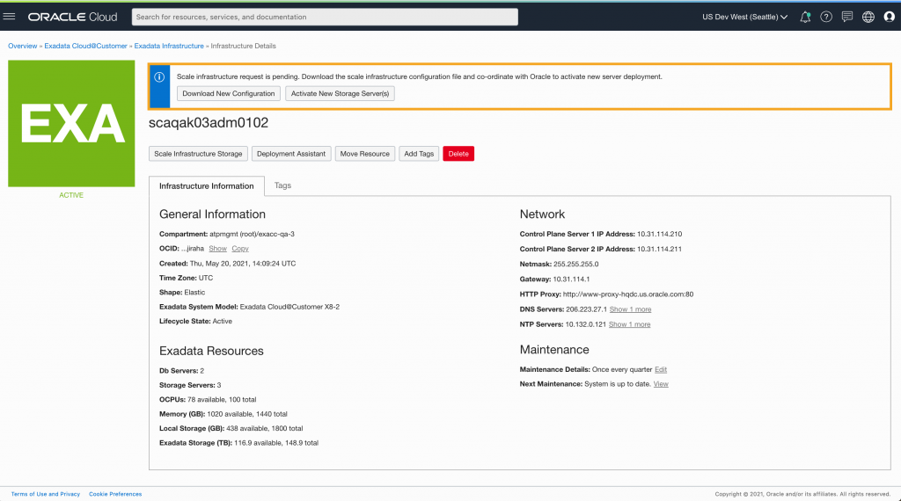Screen dimensions: 901x501
Task: Click Download New Configuration button
Action: coord(229,93)
